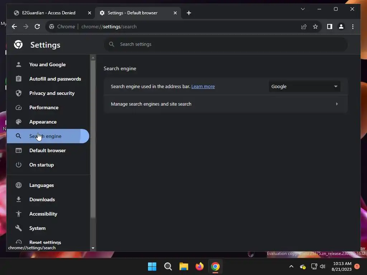Open taskbar Search magnifier
Screen dimensions: 367x275
(168, 266)
